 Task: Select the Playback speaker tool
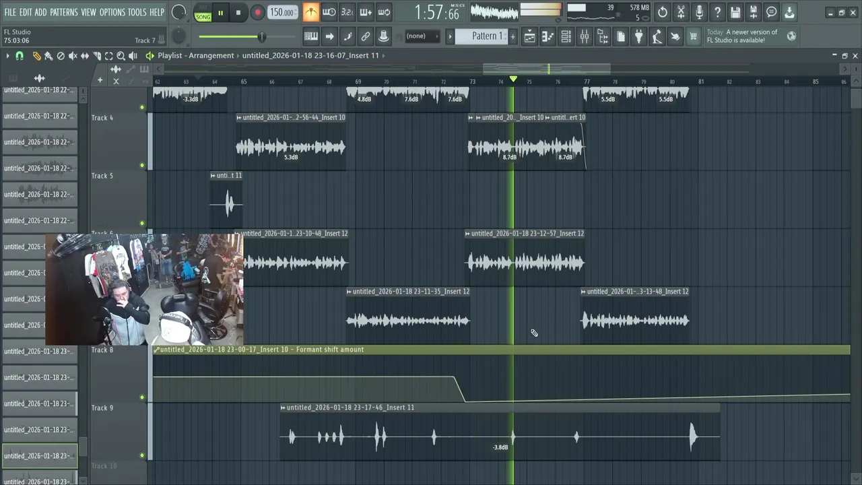tap(133, 56)
